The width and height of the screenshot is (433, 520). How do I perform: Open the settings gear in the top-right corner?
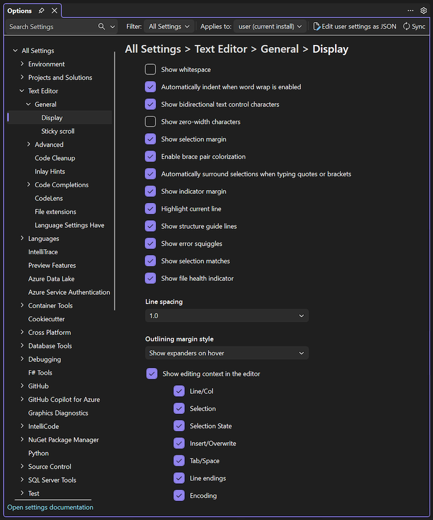tap(423, 10)
